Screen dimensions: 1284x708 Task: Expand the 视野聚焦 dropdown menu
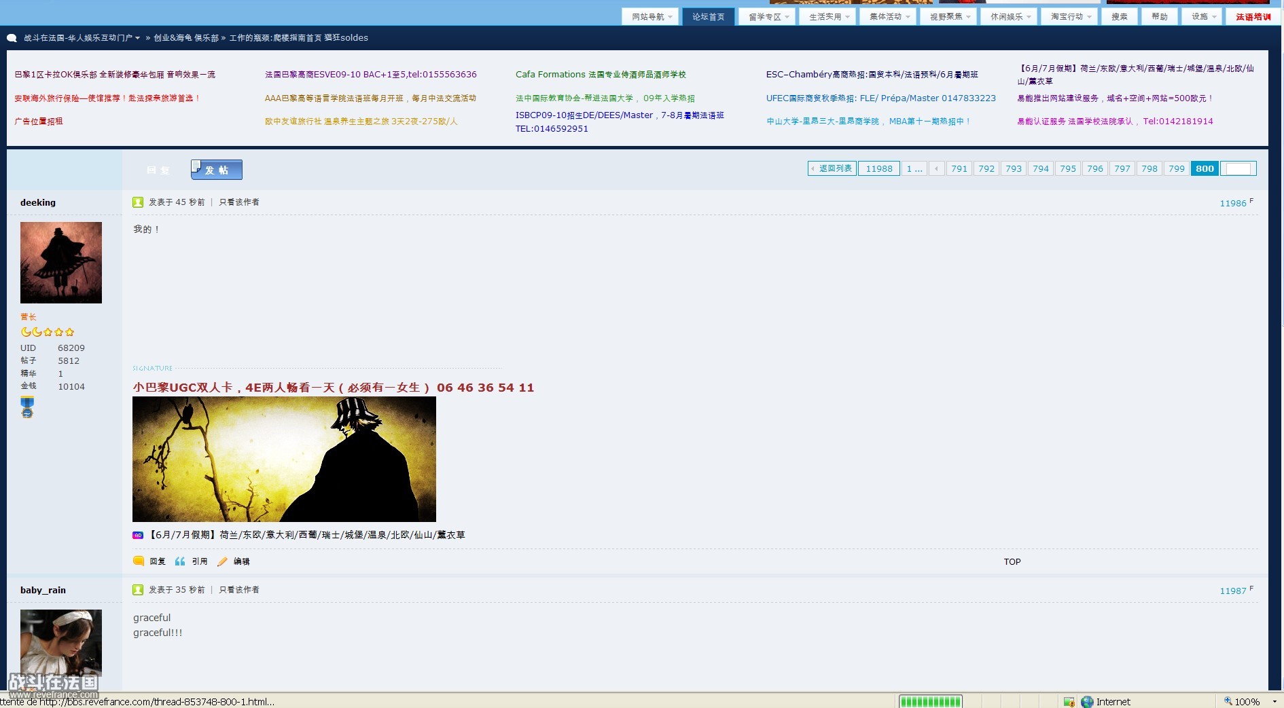[x=948, y=17]
